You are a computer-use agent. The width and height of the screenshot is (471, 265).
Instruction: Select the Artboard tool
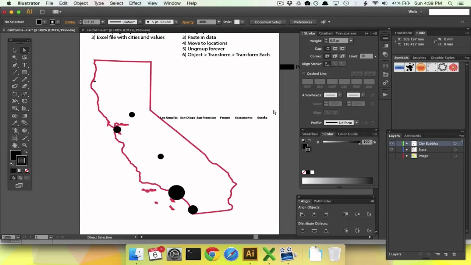pyautogui.click(x=15, y=138)
